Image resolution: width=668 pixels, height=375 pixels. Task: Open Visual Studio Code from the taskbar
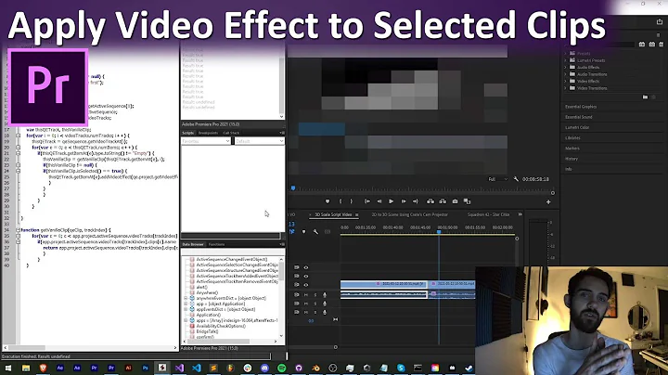click(x=197, y=368)
